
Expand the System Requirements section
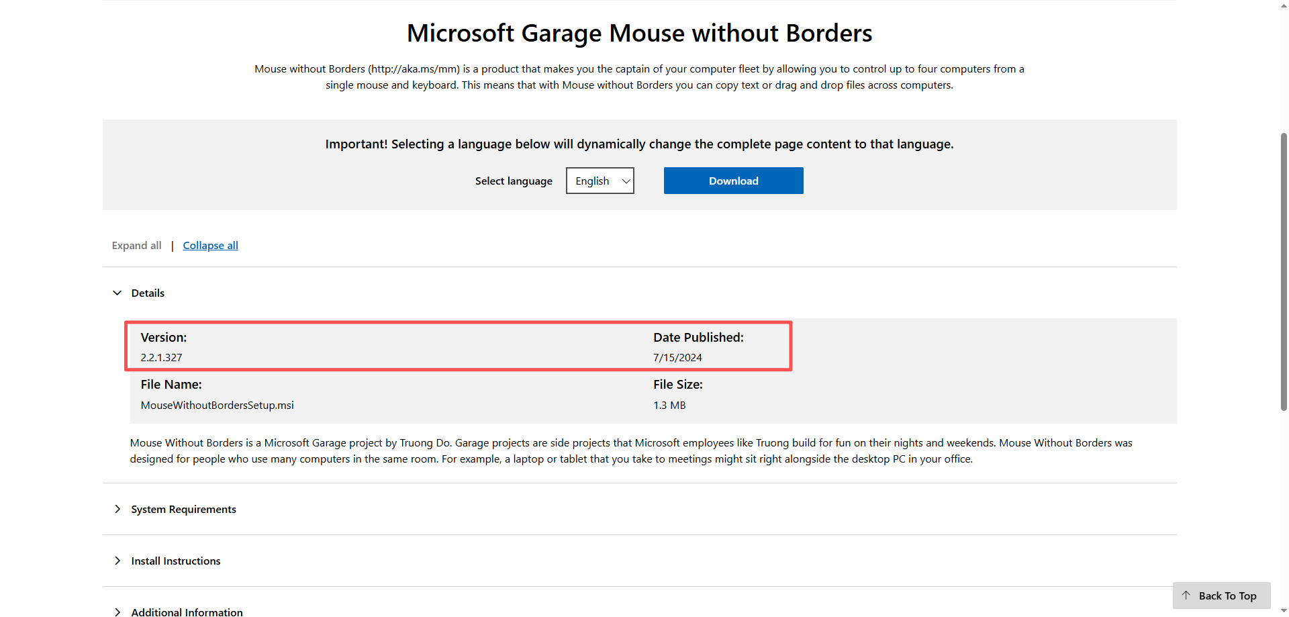pyautogui.click(x=183, y=509)
